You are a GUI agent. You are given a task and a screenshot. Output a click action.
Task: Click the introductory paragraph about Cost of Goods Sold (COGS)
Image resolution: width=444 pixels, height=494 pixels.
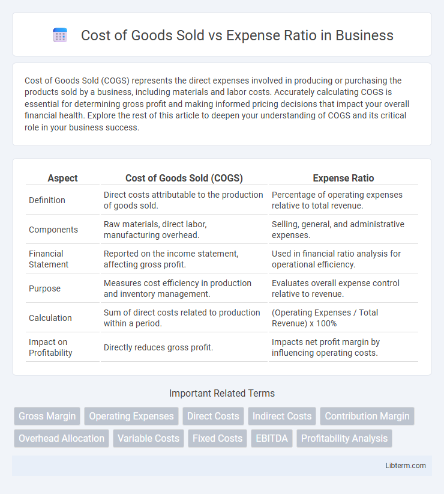[x=217, y=104]
